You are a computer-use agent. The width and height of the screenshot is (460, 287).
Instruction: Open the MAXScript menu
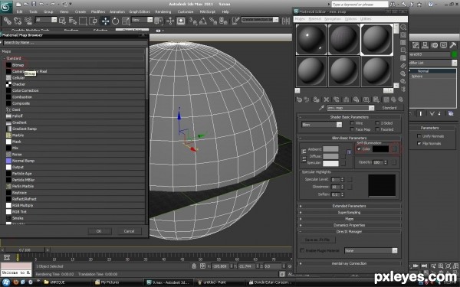208,11
